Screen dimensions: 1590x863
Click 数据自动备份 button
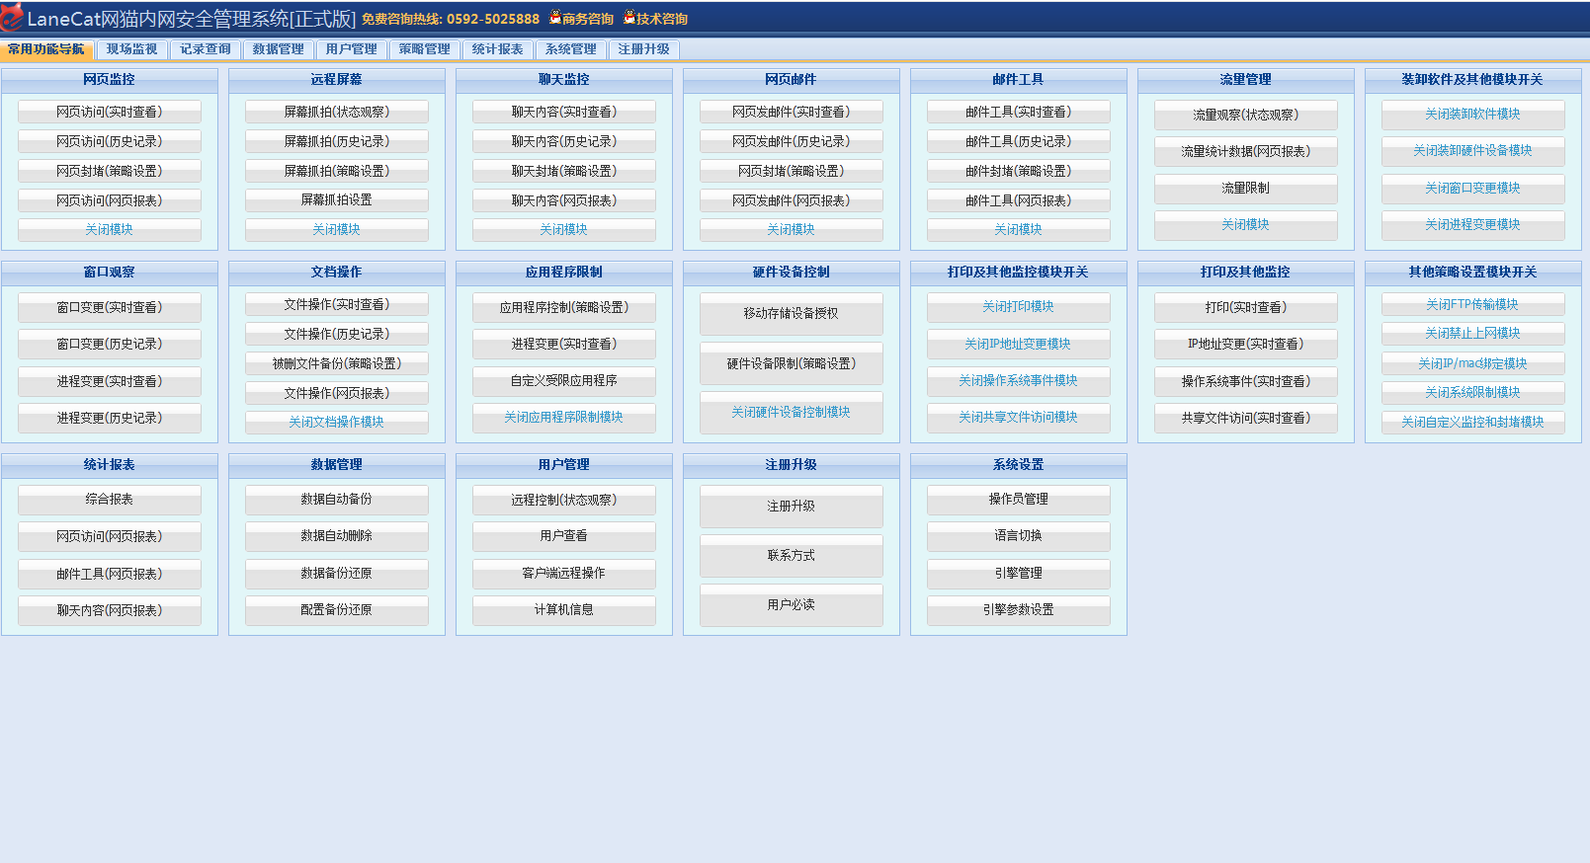(336, 500)
